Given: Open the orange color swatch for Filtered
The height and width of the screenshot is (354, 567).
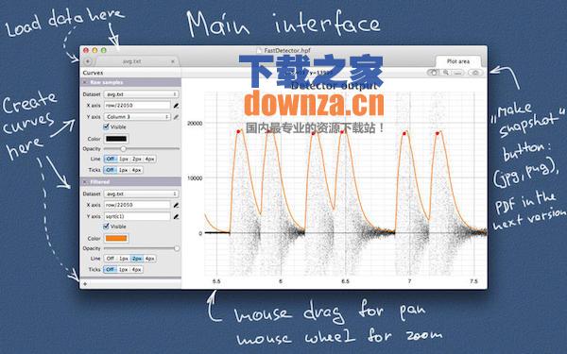Looking at the screenshot, I should click(x=116, y=239).
